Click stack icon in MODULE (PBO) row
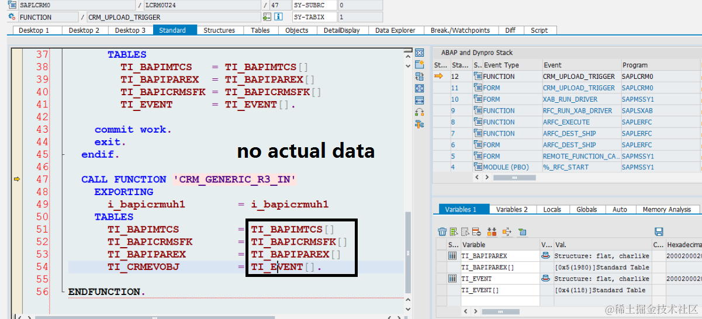Image resolution: width=702 pixels, height=319 pixels. pyautogui.click(x=478, y=167)
